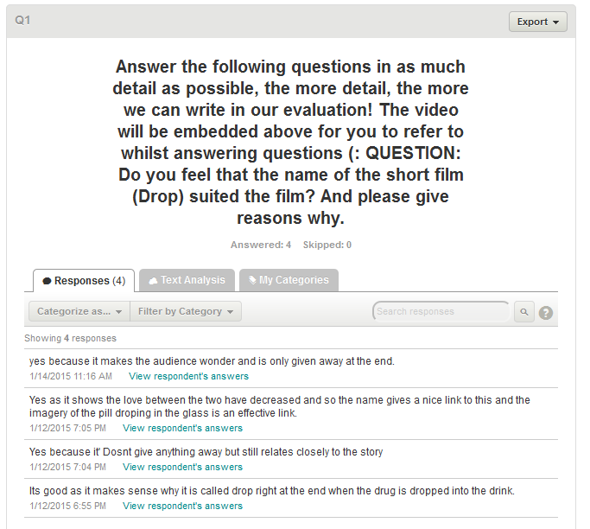Image resolution: width=590 pixels, height=529 pixels.
Task: Click the 'Showing 4 responses' text
Action: pos(70,338)
